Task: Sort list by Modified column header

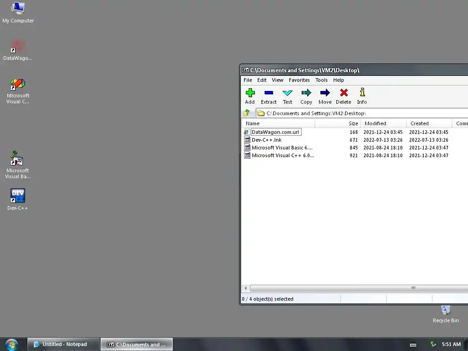Action: point(383,123)
